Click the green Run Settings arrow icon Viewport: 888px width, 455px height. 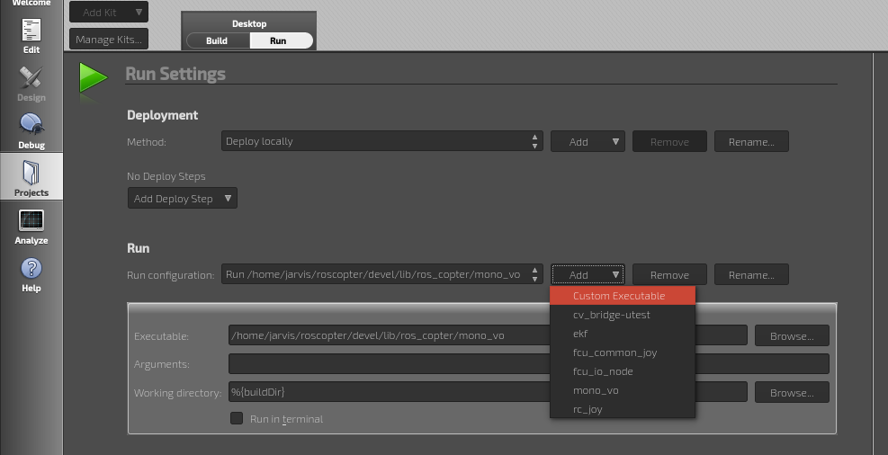pos(92,77)
